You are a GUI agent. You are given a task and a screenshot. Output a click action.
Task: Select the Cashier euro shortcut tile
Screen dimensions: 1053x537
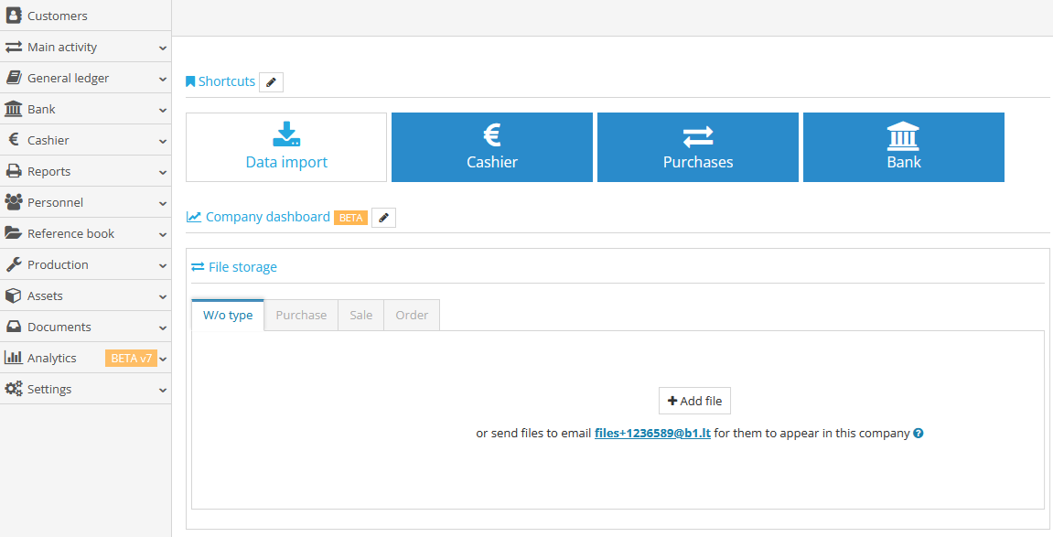coord(491,146)
